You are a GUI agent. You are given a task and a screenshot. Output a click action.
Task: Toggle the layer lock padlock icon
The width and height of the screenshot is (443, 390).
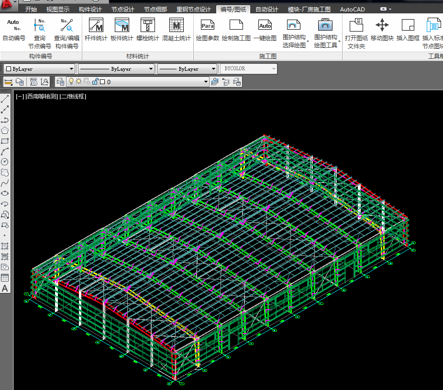(x=95, y=82)
